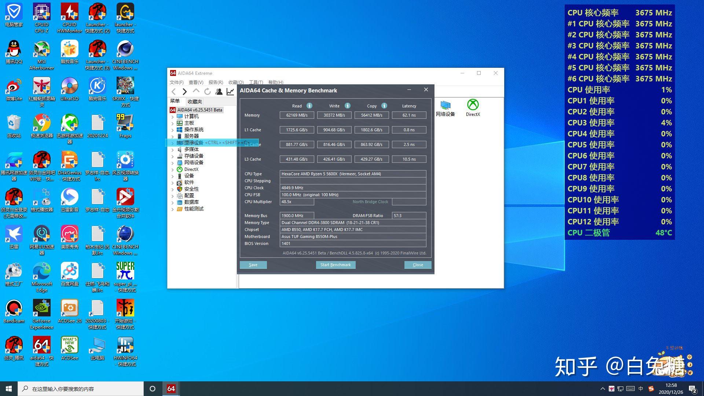Click the refresh icon in AIDA64 toolbar
This screenshot has height=396, width=704.
click(208, 92)
